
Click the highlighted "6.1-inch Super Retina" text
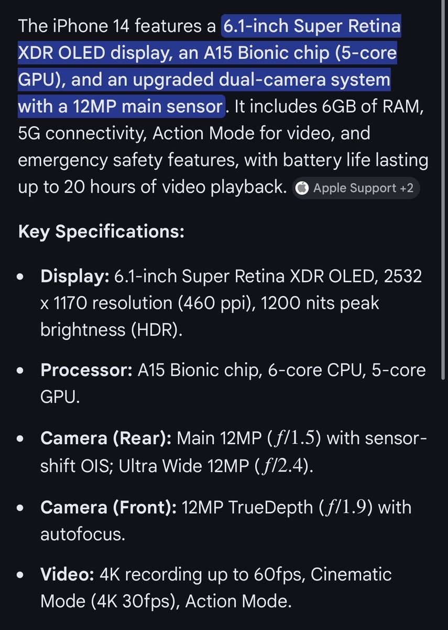[x=312, y=26]
